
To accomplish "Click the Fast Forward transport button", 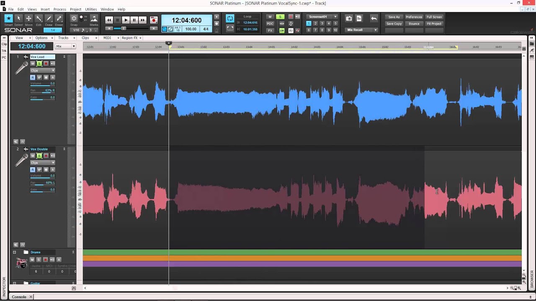I will click(x=142, y=20).
